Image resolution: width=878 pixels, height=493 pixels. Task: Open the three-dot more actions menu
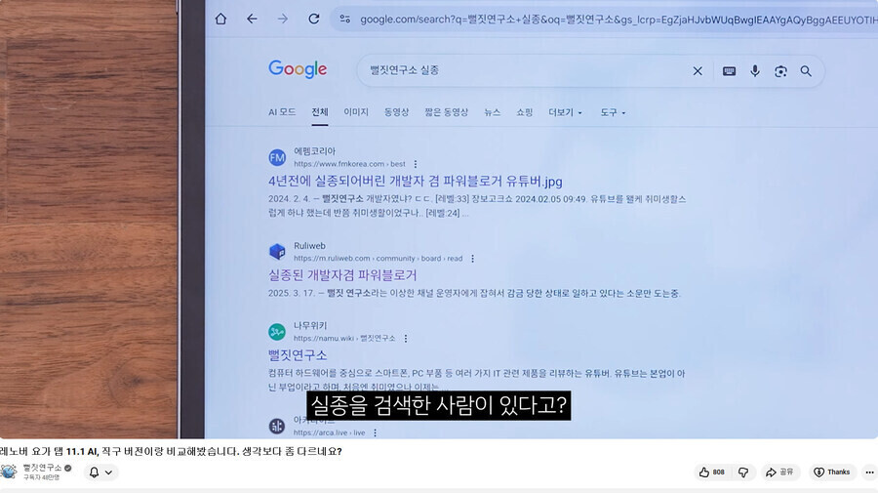869,472
